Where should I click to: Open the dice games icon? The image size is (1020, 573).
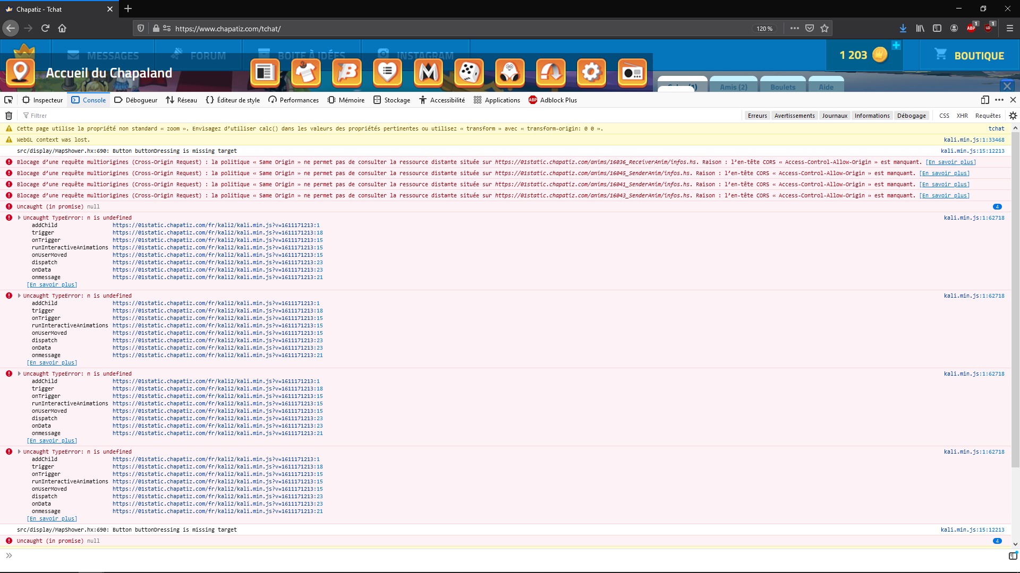469,72
